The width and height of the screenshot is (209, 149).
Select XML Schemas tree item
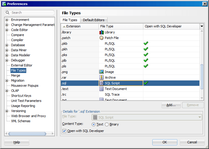click(21, 121)
